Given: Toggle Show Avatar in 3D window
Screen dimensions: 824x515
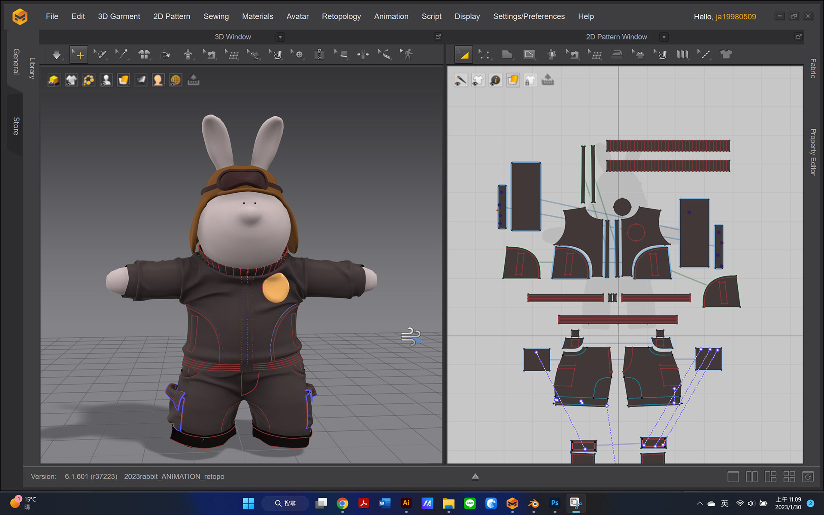Looking at the screenshot, I should click(x=106, y=80).
